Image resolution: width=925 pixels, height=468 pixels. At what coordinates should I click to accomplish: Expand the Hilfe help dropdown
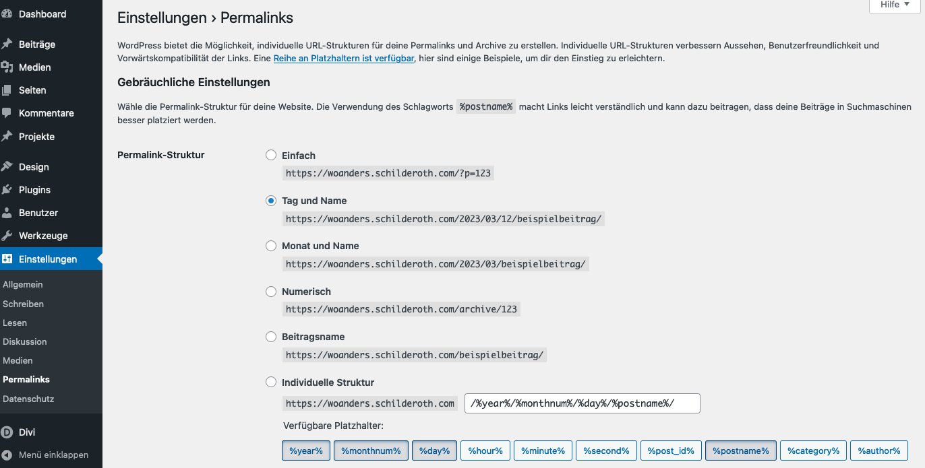895,5
